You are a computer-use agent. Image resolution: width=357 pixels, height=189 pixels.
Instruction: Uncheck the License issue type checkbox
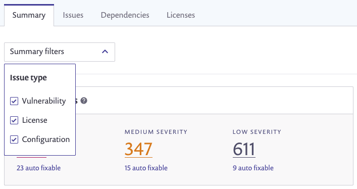(14, 120)
